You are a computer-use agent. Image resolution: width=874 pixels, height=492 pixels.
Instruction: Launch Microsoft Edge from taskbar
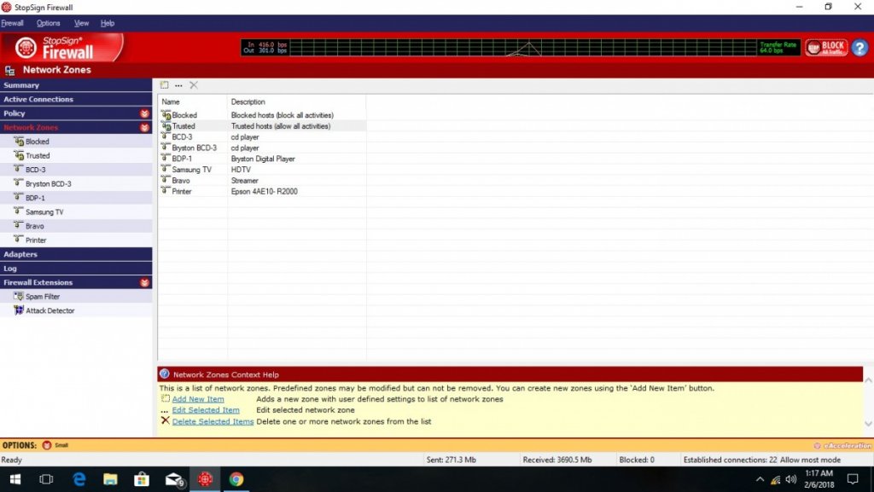[x=79, y=479]
